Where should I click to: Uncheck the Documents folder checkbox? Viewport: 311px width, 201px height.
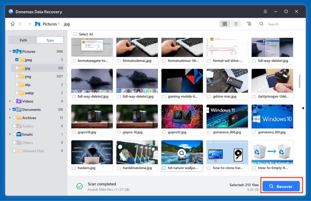pyautogui.click(x=14, y=109)
